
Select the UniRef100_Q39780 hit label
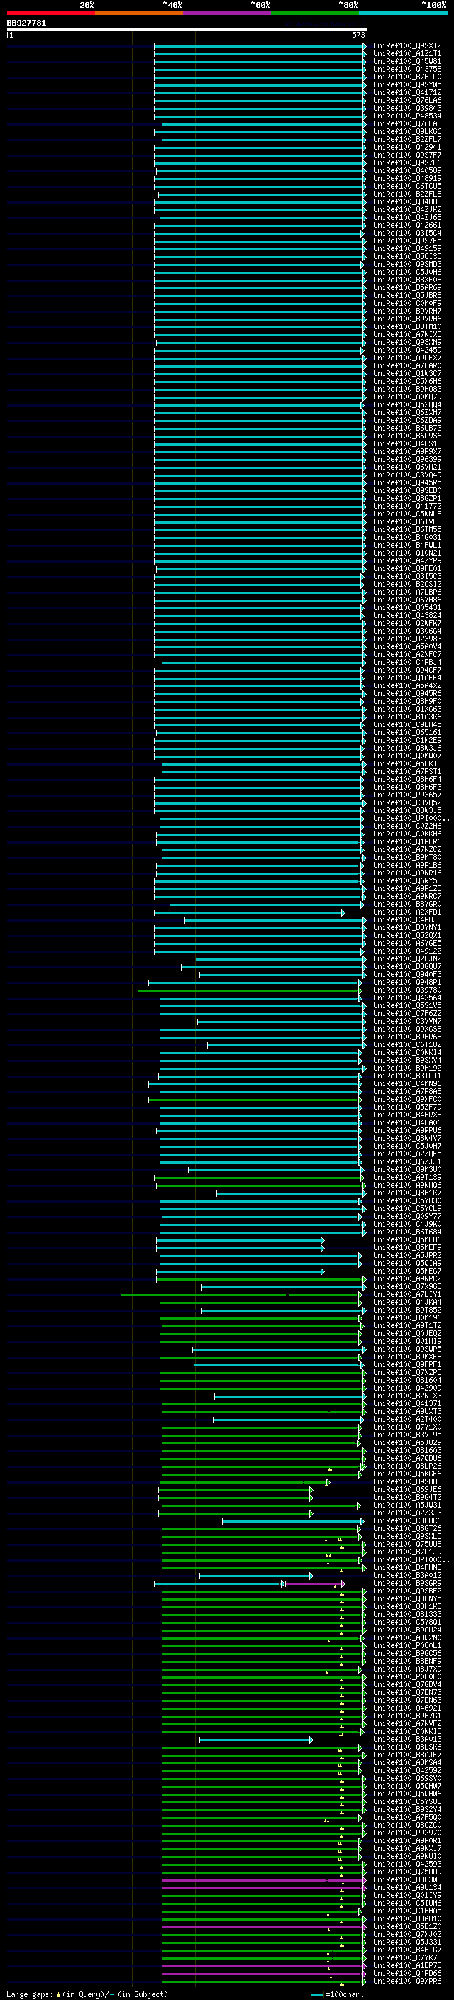pos(407,990)
